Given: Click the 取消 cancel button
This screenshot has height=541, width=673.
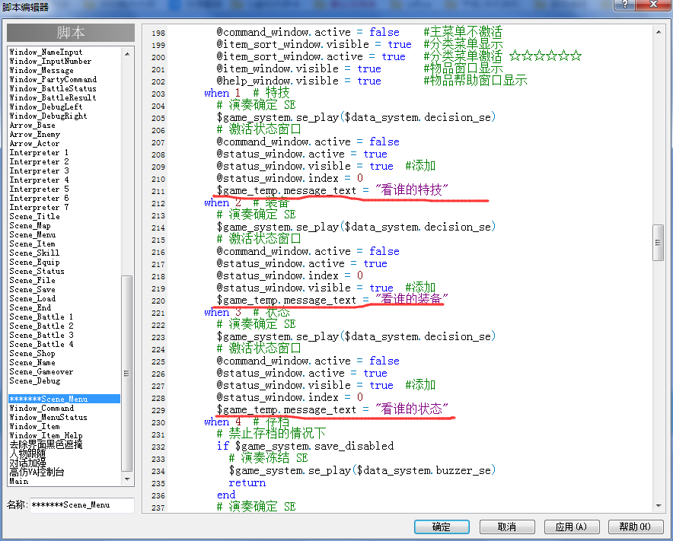Looking at the screenshot, I should point(507,527).
